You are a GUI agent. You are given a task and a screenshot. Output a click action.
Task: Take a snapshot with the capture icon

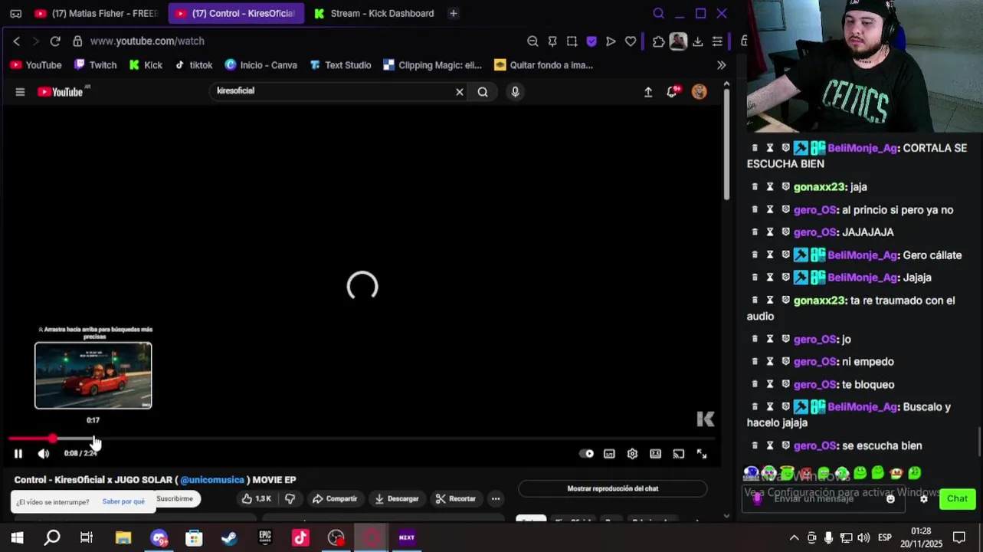point(572,41)
